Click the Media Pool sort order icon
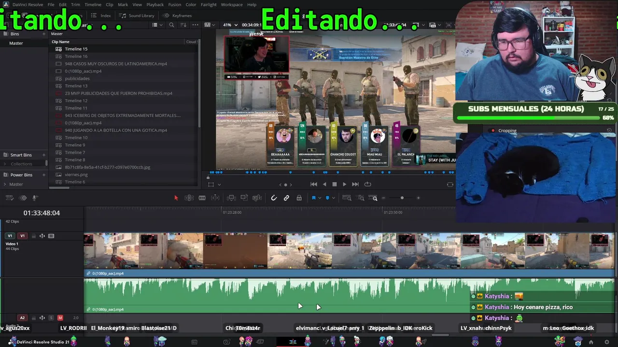Screen dimensions: 618x347 pos(183,25)
